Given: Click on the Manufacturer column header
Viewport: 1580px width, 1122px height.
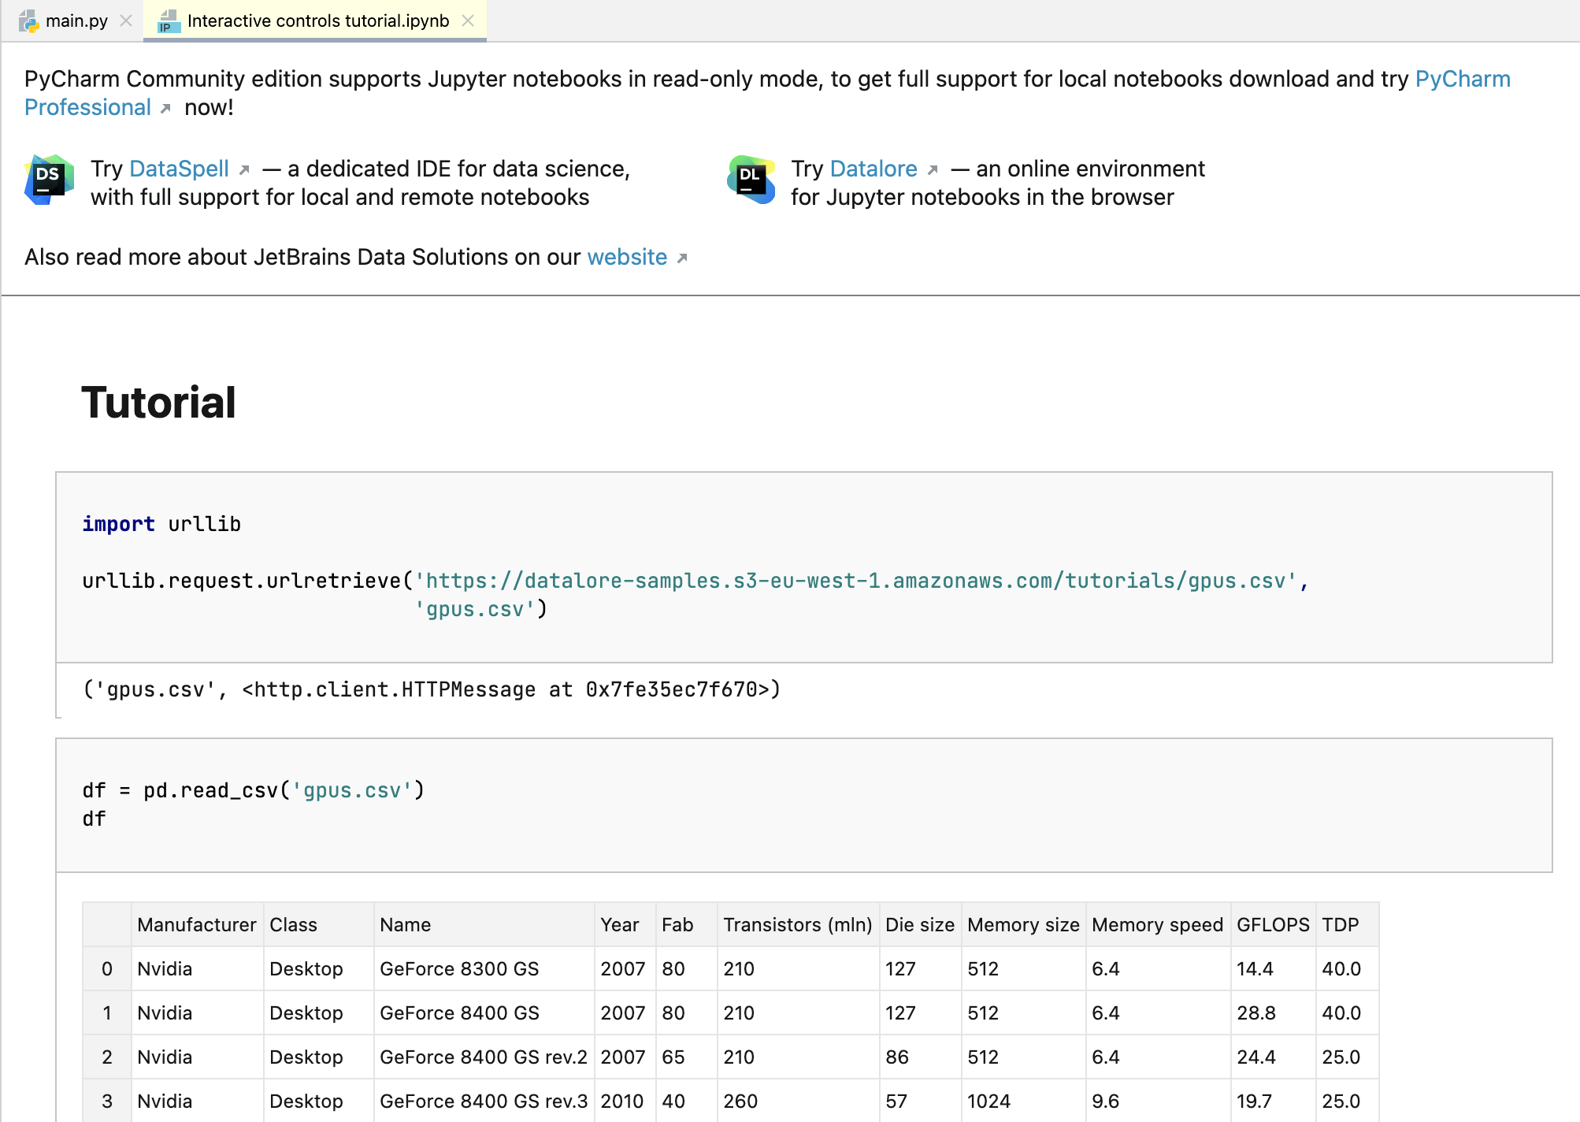Looking at the screenshot, I should click(x=195, y=925).
